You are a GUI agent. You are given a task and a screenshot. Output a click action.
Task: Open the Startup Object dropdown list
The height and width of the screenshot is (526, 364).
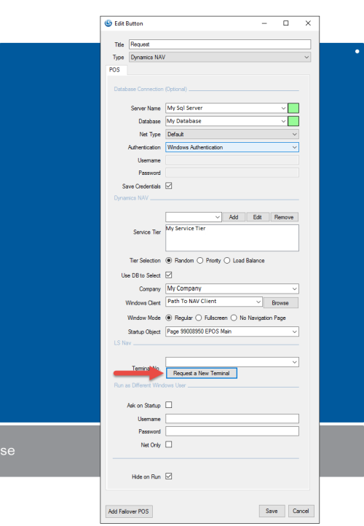click(232, 331)
